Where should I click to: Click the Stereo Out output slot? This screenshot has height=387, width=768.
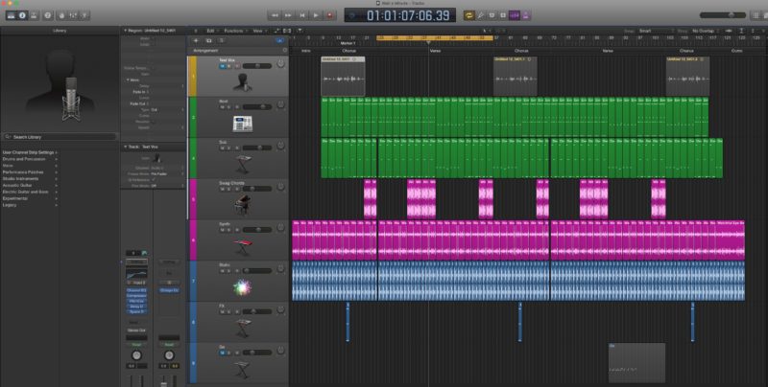tap(136, 330)
